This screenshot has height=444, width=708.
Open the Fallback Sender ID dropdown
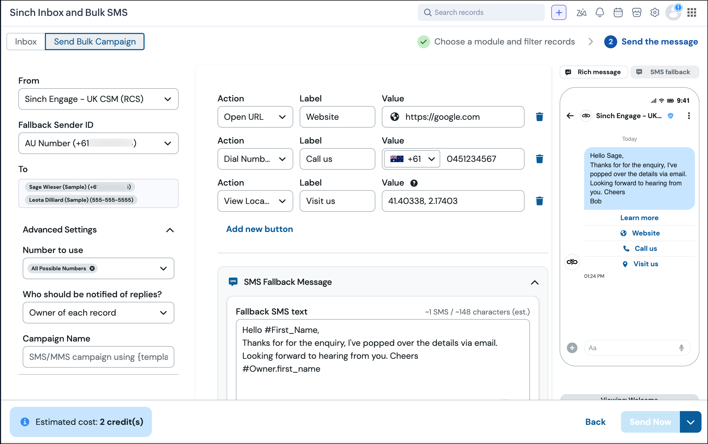point(98,143)
